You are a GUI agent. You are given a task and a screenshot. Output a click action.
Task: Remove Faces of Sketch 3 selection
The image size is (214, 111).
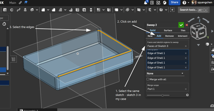coord(186,46)
